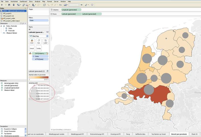Click the Presentation mode toolbar icon
The image size is (201, 137).
92,5
